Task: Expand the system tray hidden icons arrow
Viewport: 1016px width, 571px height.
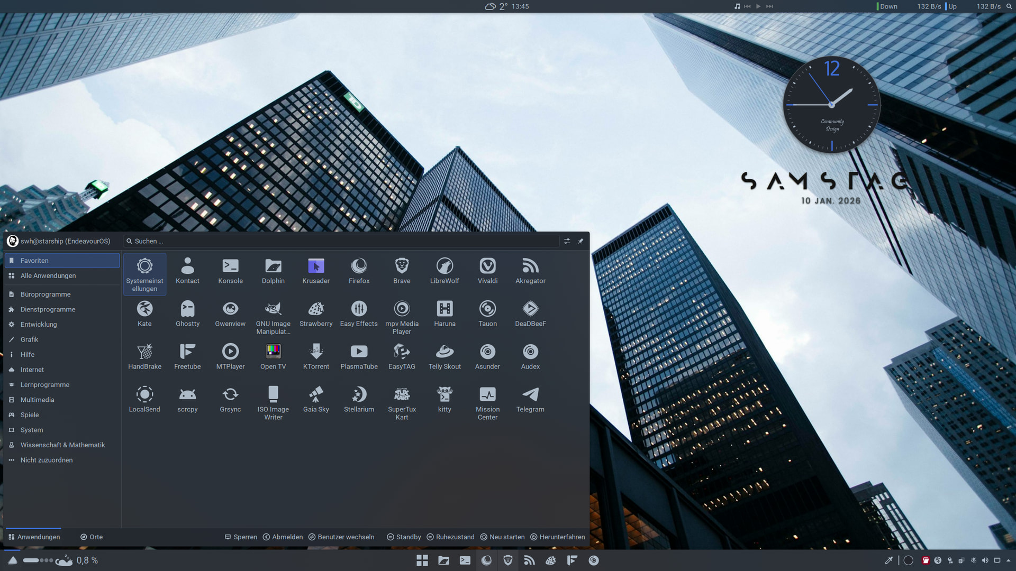Action: tap(1008, 560)
